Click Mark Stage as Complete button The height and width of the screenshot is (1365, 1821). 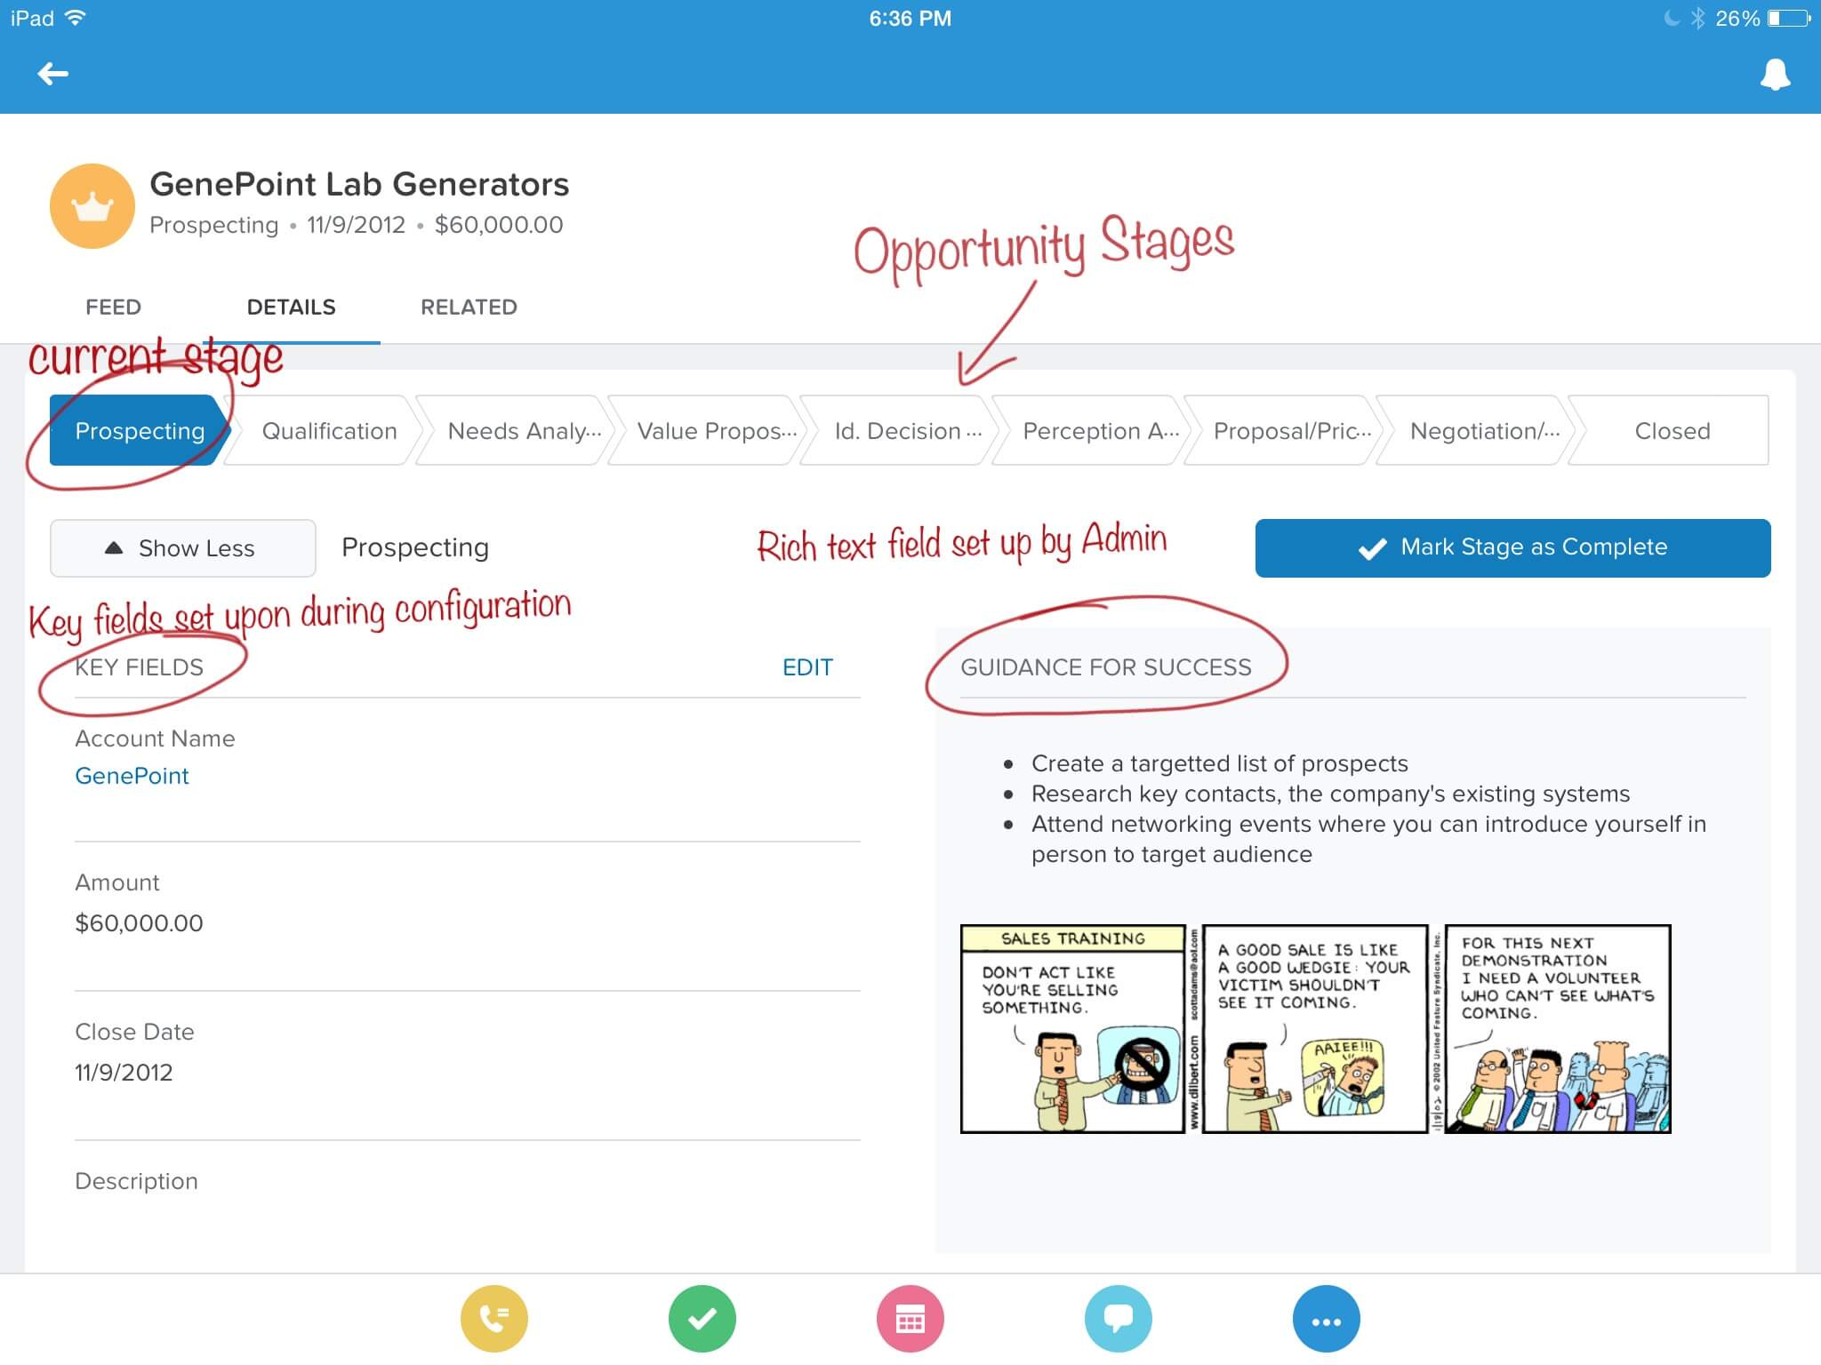(x=1512, y=547)
